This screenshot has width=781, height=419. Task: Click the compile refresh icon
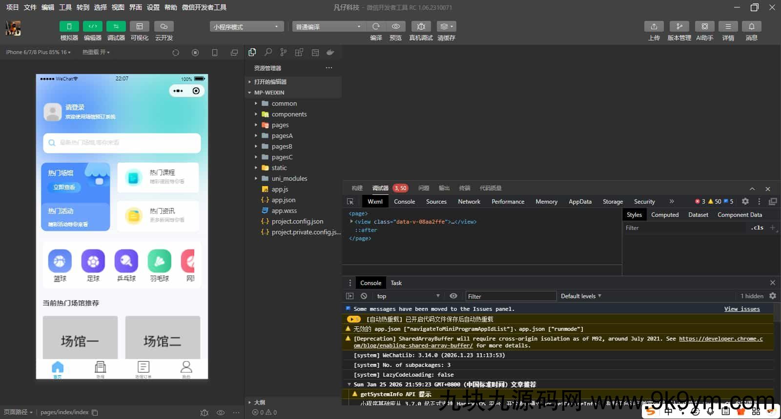click(x=376, y=26)
